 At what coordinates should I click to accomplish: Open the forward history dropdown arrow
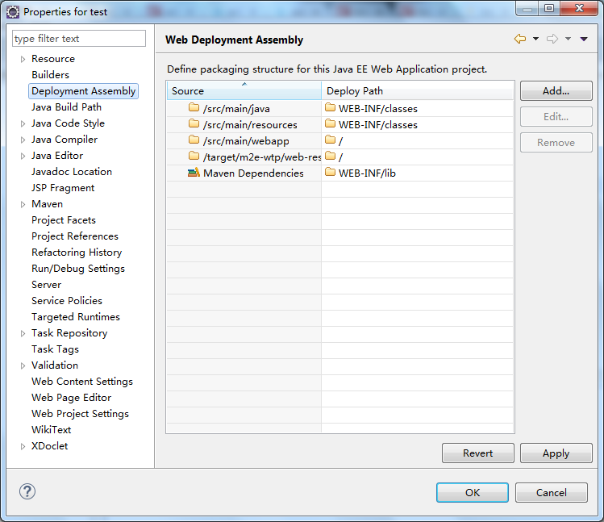tap(569, 39)
